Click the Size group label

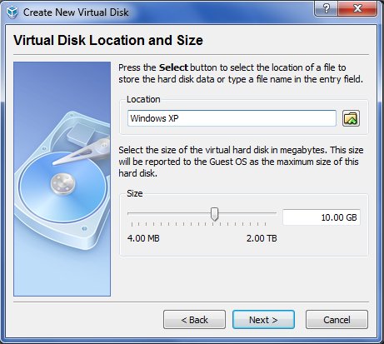(x=135, y=193)
